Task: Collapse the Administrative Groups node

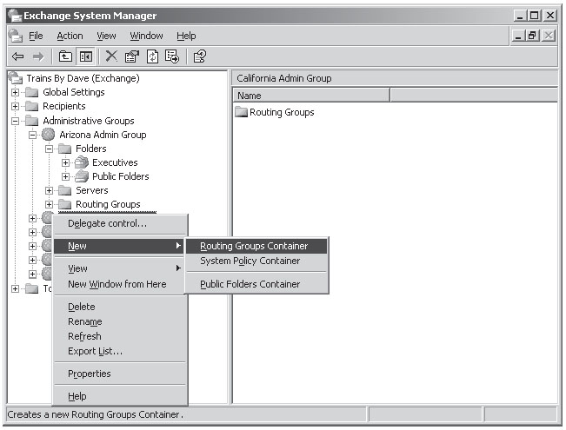Action: (15, 121)
